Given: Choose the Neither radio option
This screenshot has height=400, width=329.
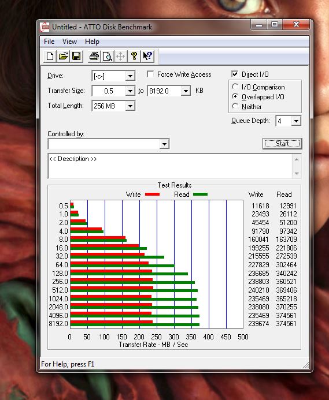Looking at the screenshot, I should pos(235,106).
